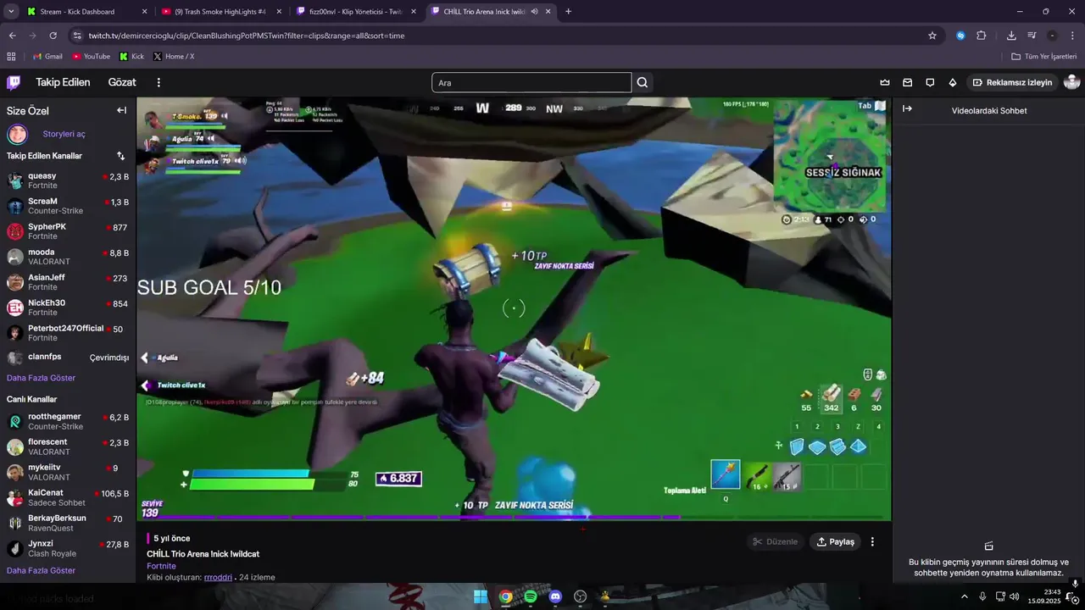Reload the page

pyautogui.click(x=53, y=36)
